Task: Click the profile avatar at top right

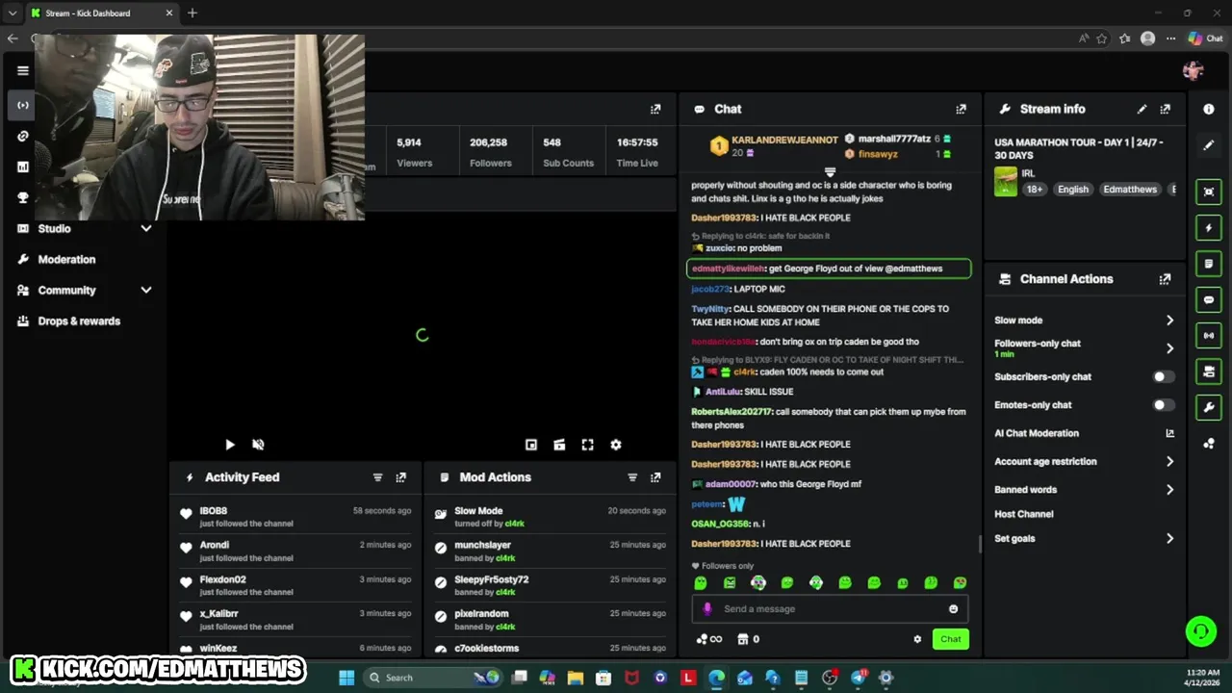Action: (x=1193, y=70)
